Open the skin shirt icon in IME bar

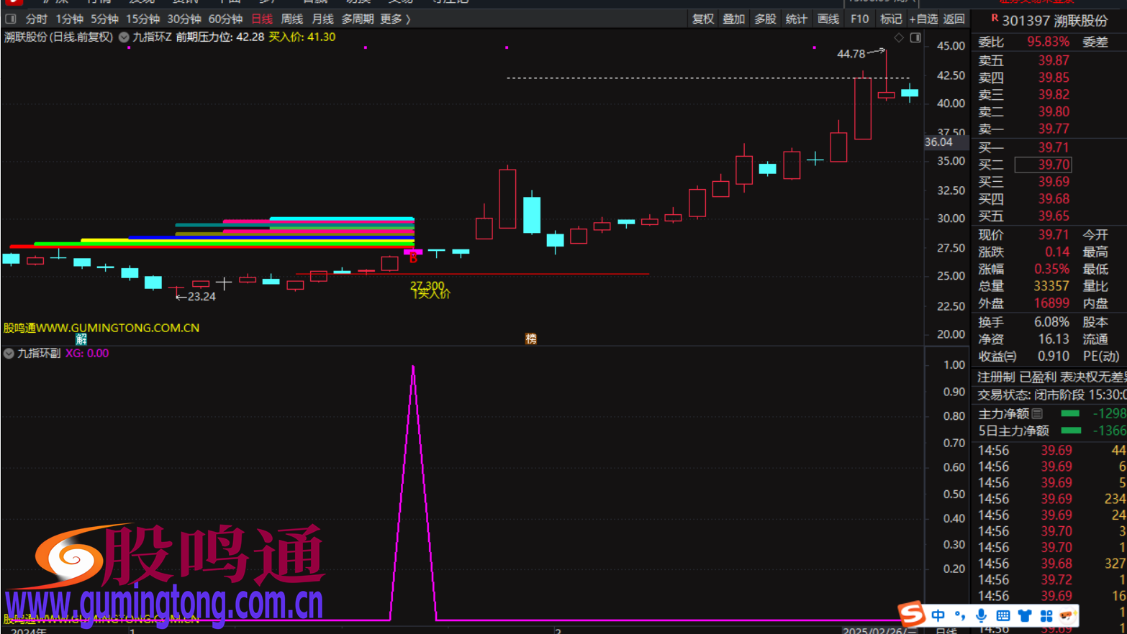(1024, 615)
